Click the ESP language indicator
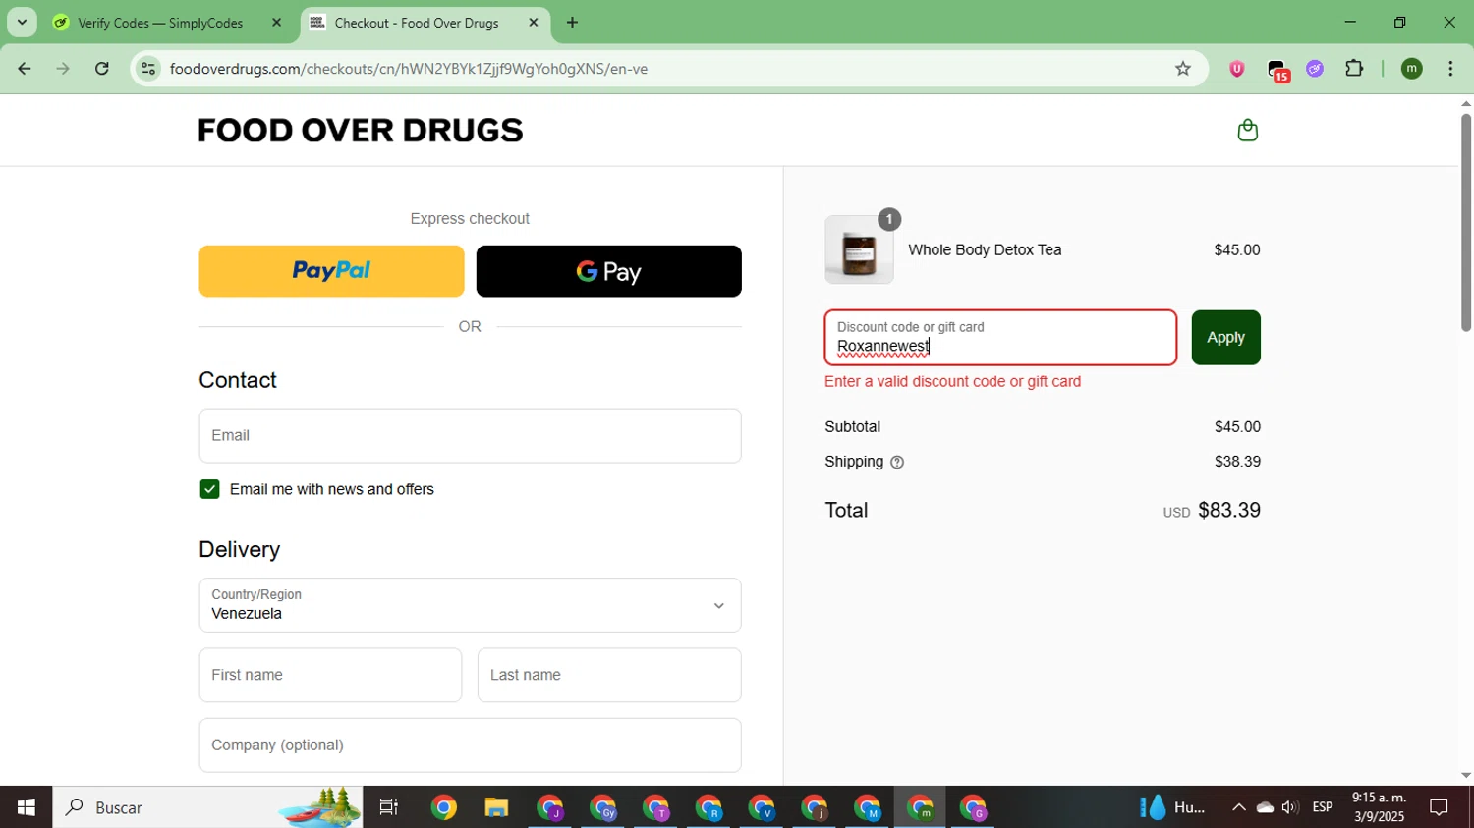 tap(1323, 807)
